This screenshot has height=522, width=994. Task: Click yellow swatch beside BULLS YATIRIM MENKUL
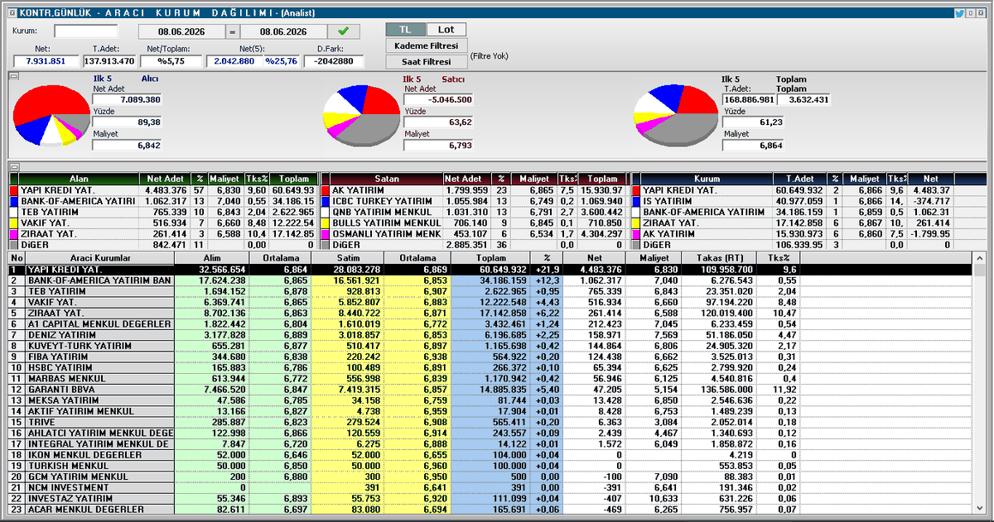(x=326, y=223)
